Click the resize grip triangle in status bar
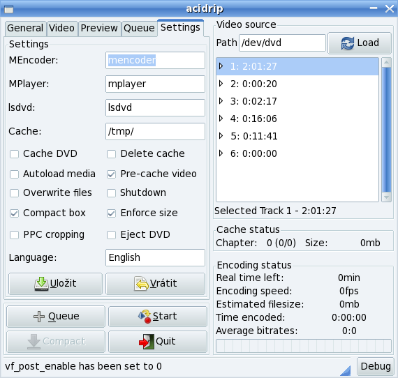 (x=346, y=370)
